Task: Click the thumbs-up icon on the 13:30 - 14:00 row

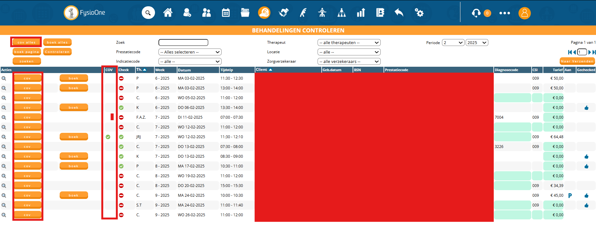Action: tap(586, 108)
